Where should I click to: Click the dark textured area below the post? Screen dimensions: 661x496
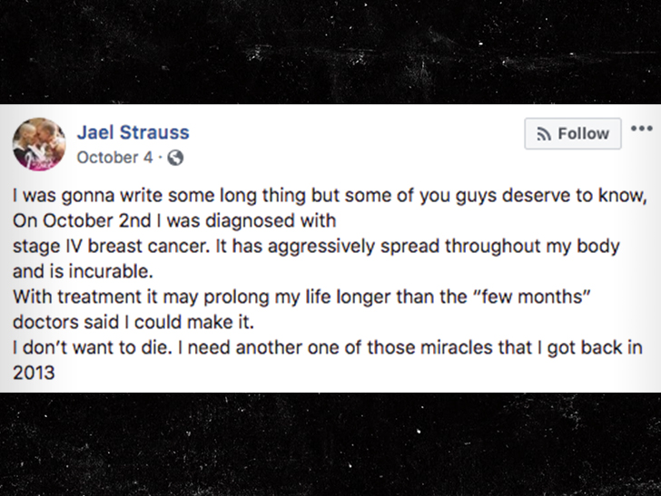(330, 444)
